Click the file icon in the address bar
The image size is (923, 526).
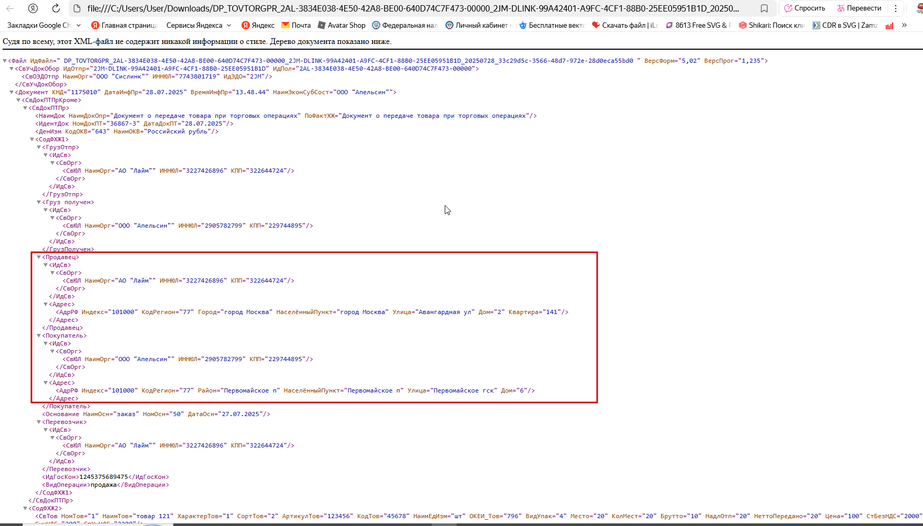pyautogui.click(x=76, y=8)
